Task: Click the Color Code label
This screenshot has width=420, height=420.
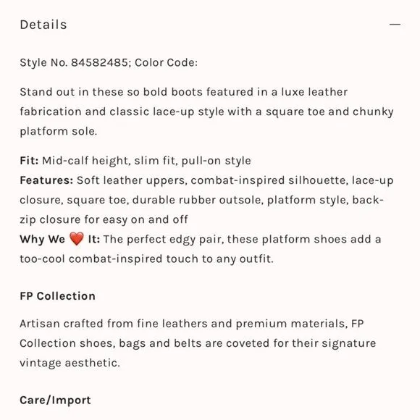Action: [166, 62]
